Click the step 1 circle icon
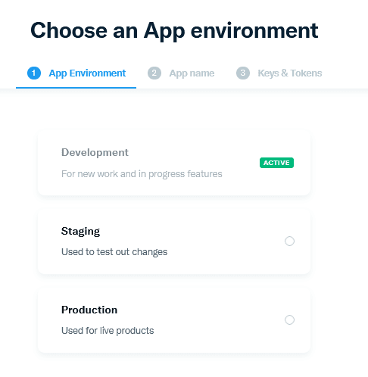The image size is (368, 377). coord(34,73)
